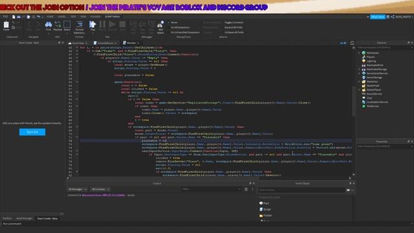Expand the Workspace tree arrow
The image size is (414, 233).
click(x=359, y=53)
